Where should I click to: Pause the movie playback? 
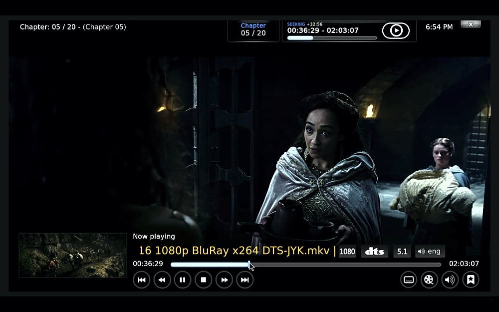183,280
